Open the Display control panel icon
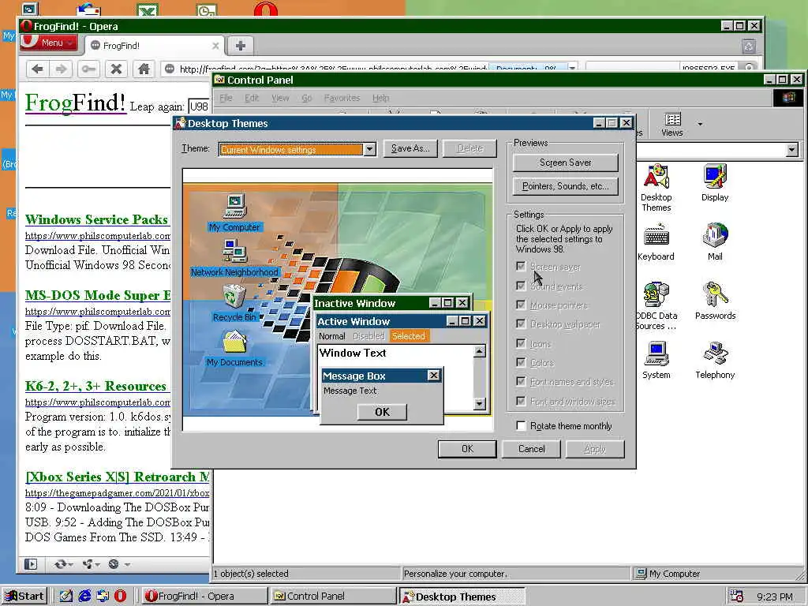The image size is (808, 606). [x=715, y=182]
